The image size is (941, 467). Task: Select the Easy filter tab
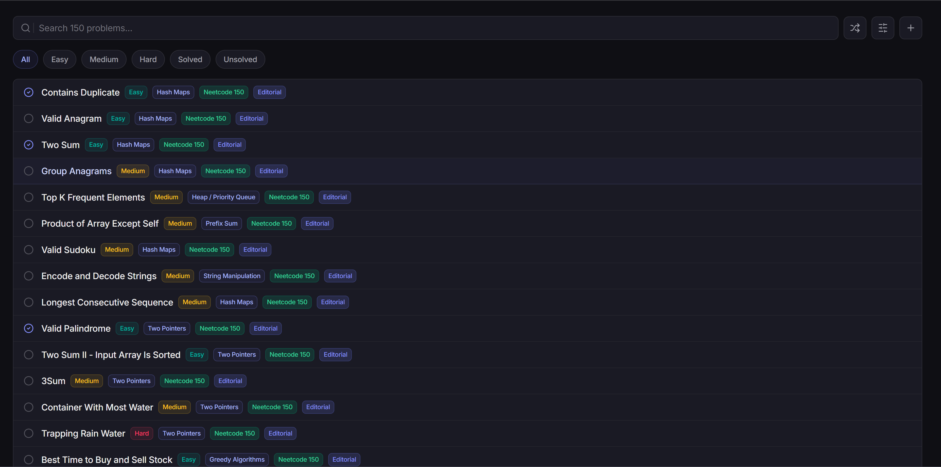tap(60, 60)
